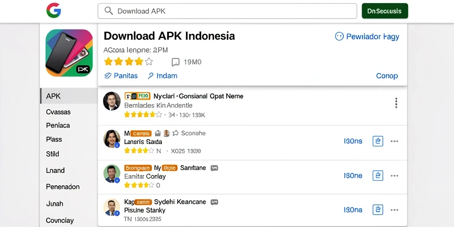454x227 pixels.
Task: Select Cvassas in the sidebar
Action: click(x=58, y=112)
